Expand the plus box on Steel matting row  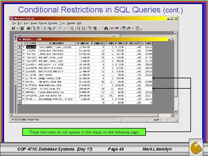[x=23, y=99]
